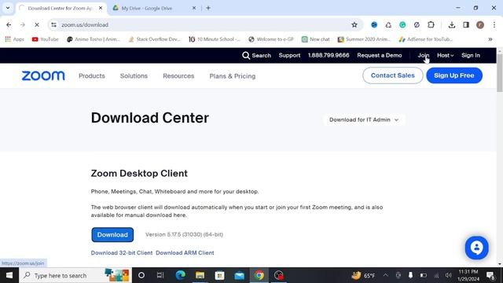Image resolution: width=503 pixels, height=283 pixels.
Task: Open the Products menu
Action: coord(92,76)
